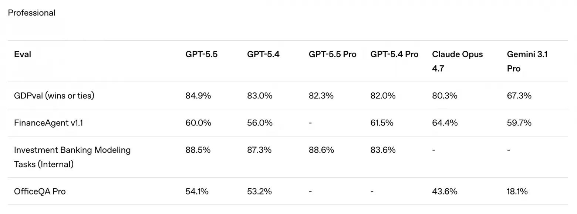Click the GPT-5.4 column header
The width and height of the screenshot is (577, 214).
263,54
